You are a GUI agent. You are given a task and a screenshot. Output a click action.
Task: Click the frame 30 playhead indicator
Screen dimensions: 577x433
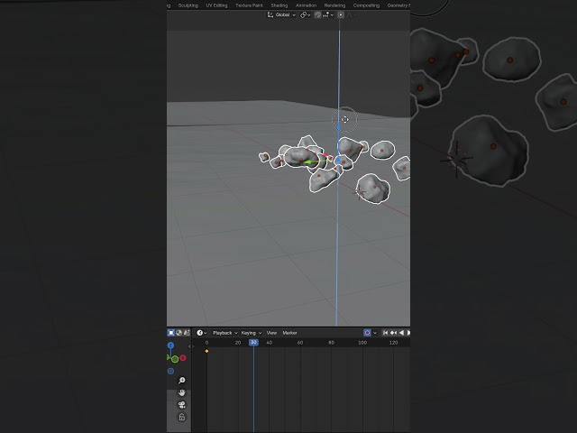pyautogui.click(x=253, y=343)
